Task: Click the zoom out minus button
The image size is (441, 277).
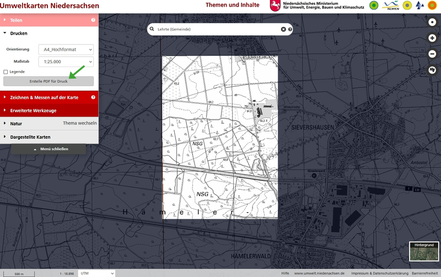Action: [432, 54]
